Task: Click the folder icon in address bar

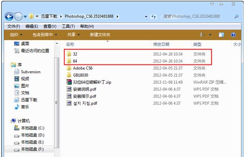Action: pos(31,16)
